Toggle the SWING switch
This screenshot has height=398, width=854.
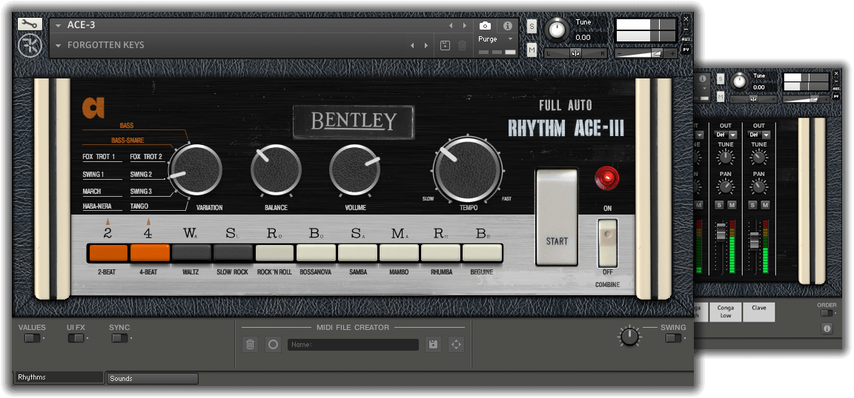[x=673, y=338]
